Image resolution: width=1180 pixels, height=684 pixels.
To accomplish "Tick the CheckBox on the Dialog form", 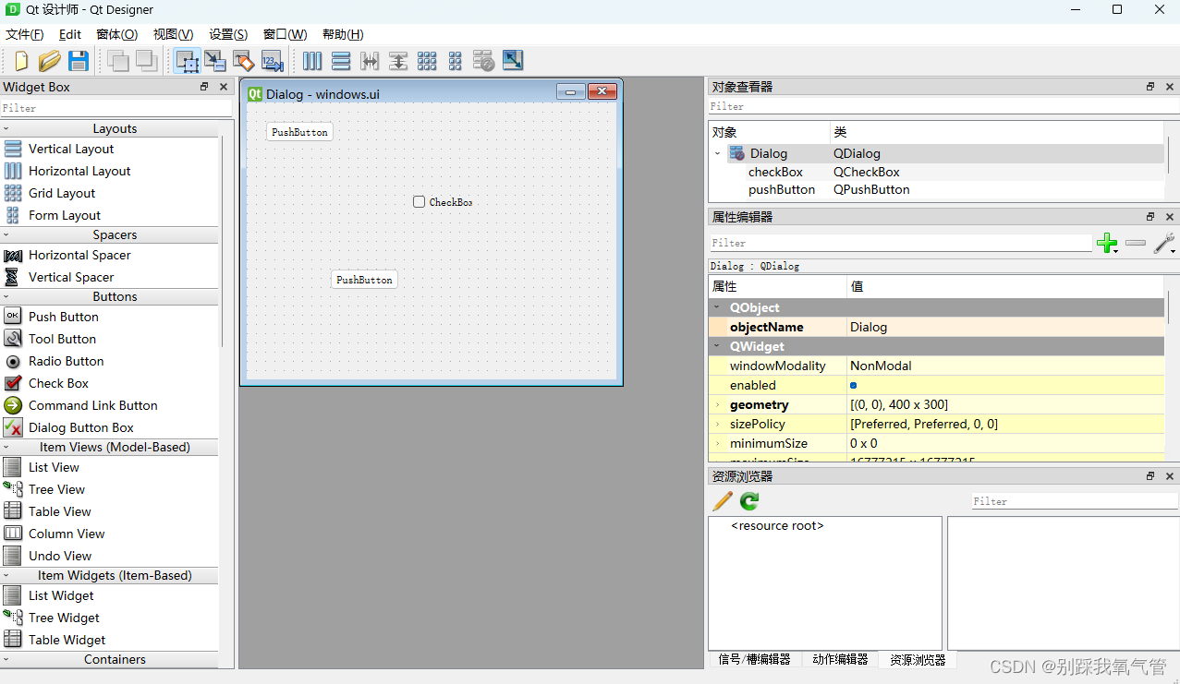I will click(419, 201).
